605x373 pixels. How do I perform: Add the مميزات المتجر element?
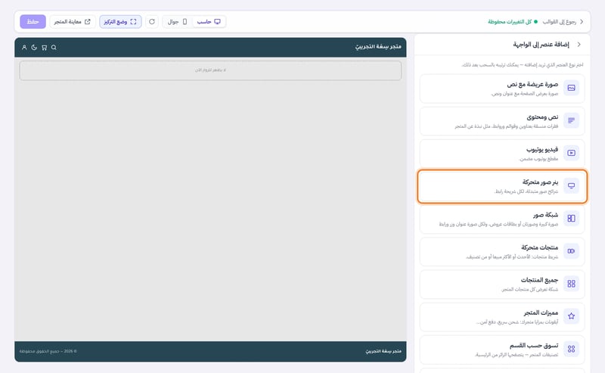coord(502,317)
